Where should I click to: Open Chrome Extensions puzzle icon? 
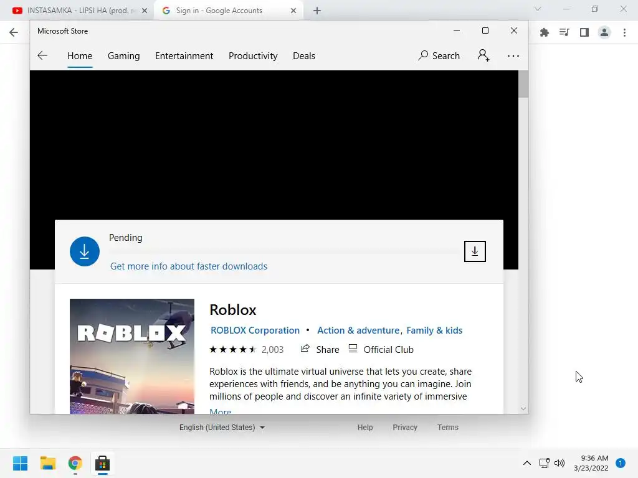click(544, 32)
